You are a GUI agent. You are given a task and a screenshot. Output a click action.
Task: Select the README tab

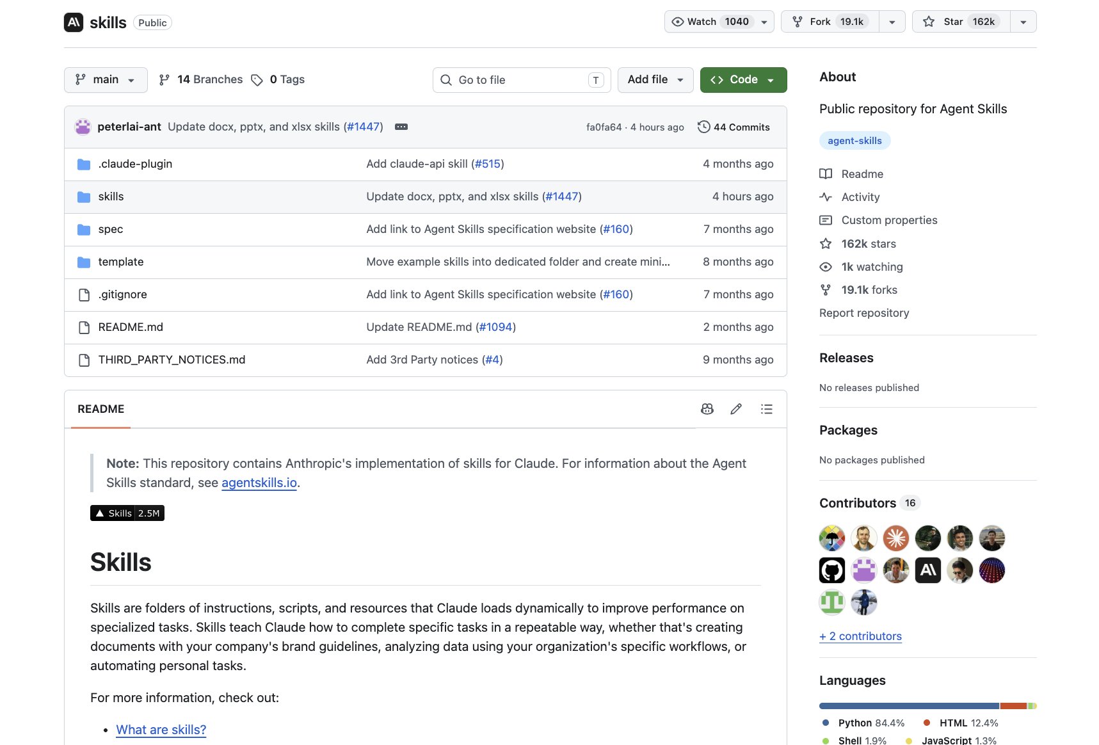[x=100, y=409]
